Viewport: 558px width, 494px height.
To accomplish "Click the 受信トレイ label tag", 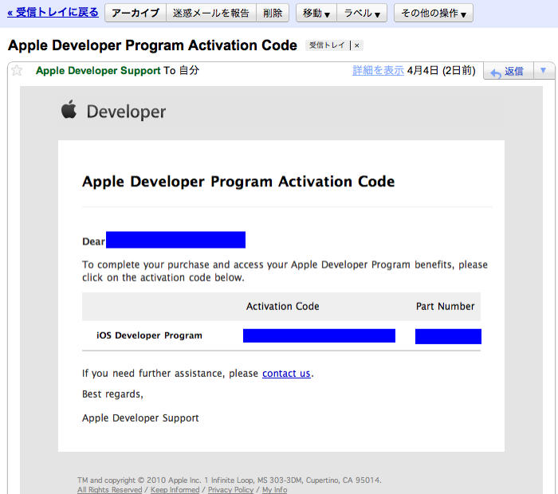I will [x=327, y=45].
